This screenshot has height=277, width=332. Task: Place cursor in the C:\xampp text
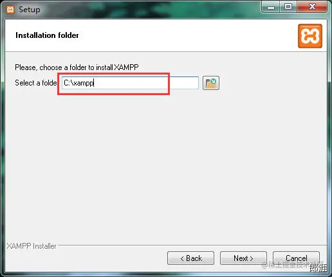(x=78, y=83)
